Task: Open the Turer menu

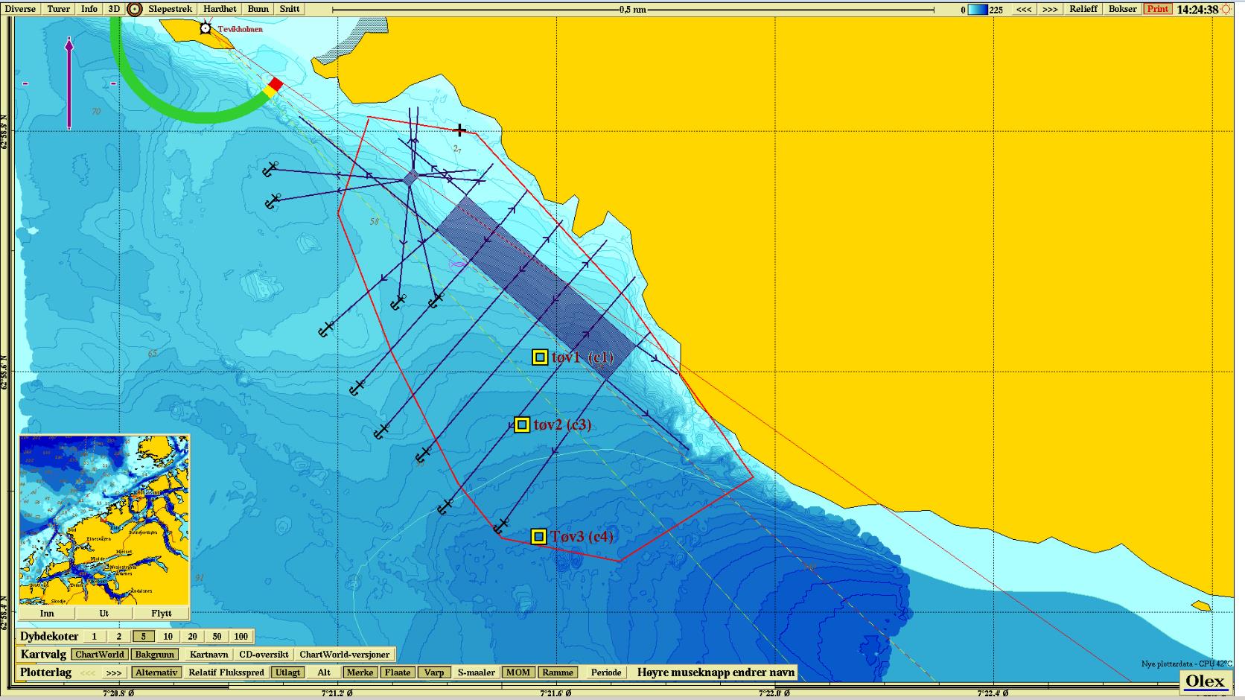Action: click(58, 9)
